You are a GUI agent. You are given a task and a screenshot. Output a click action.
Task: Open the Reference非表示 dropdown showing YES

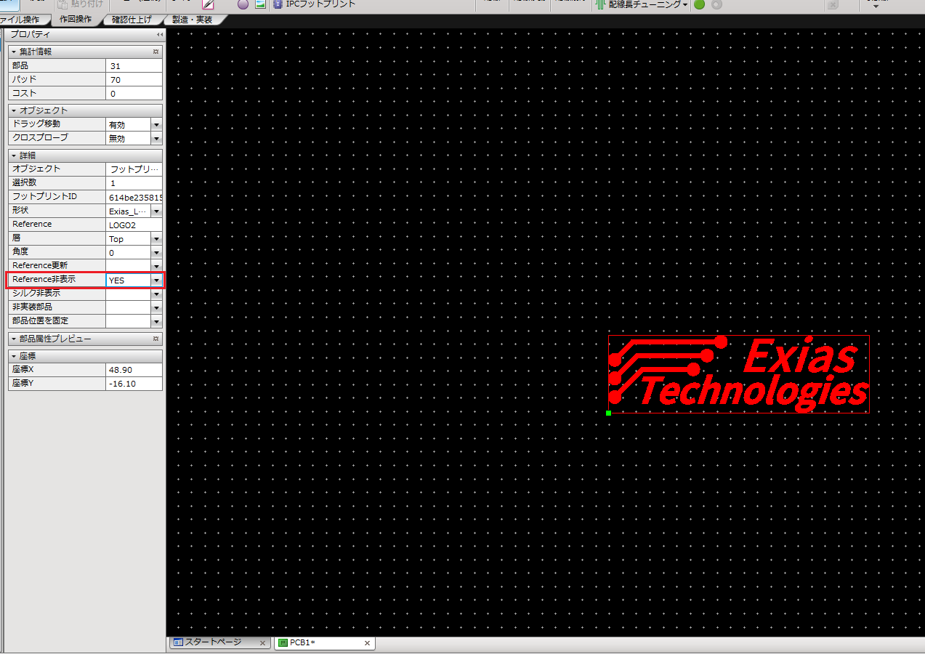156,280
